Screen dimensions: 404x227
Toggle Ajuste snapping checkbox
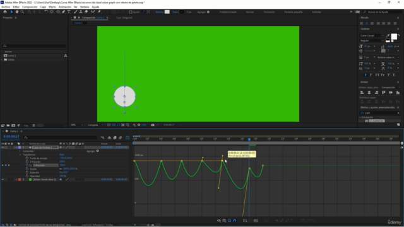click(x=131, y=12)
